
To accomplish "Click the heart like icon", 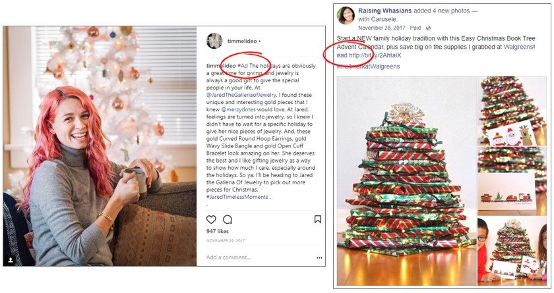I will (x=211, y=220).
